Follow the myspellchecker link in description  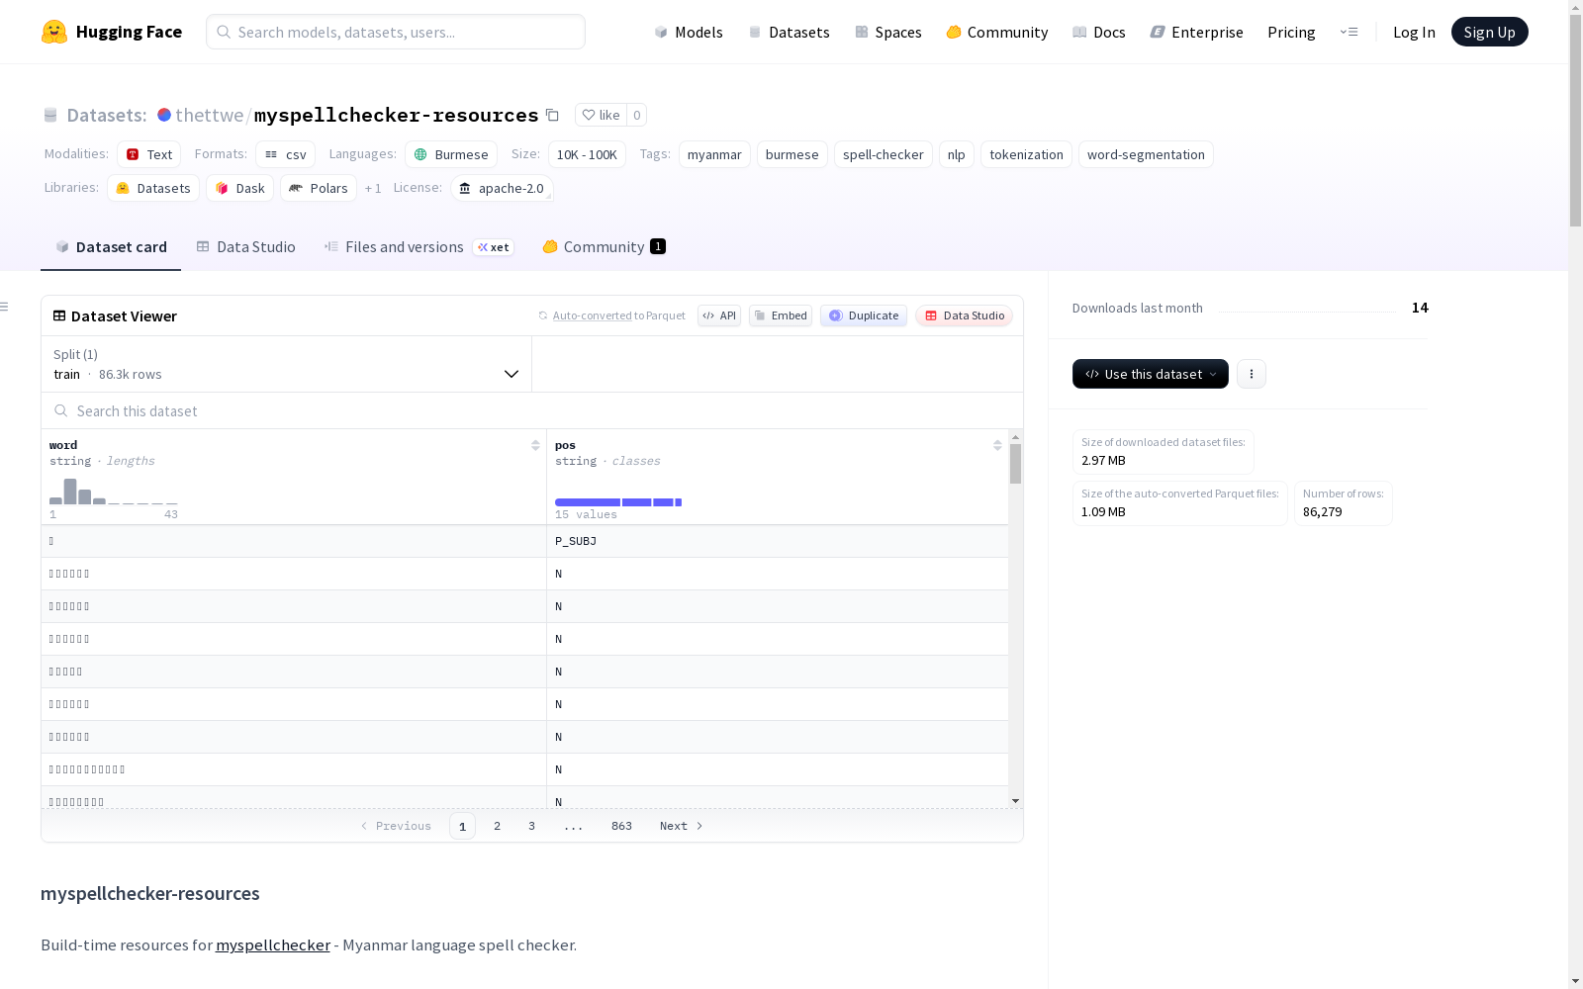(x=273, y=944)
